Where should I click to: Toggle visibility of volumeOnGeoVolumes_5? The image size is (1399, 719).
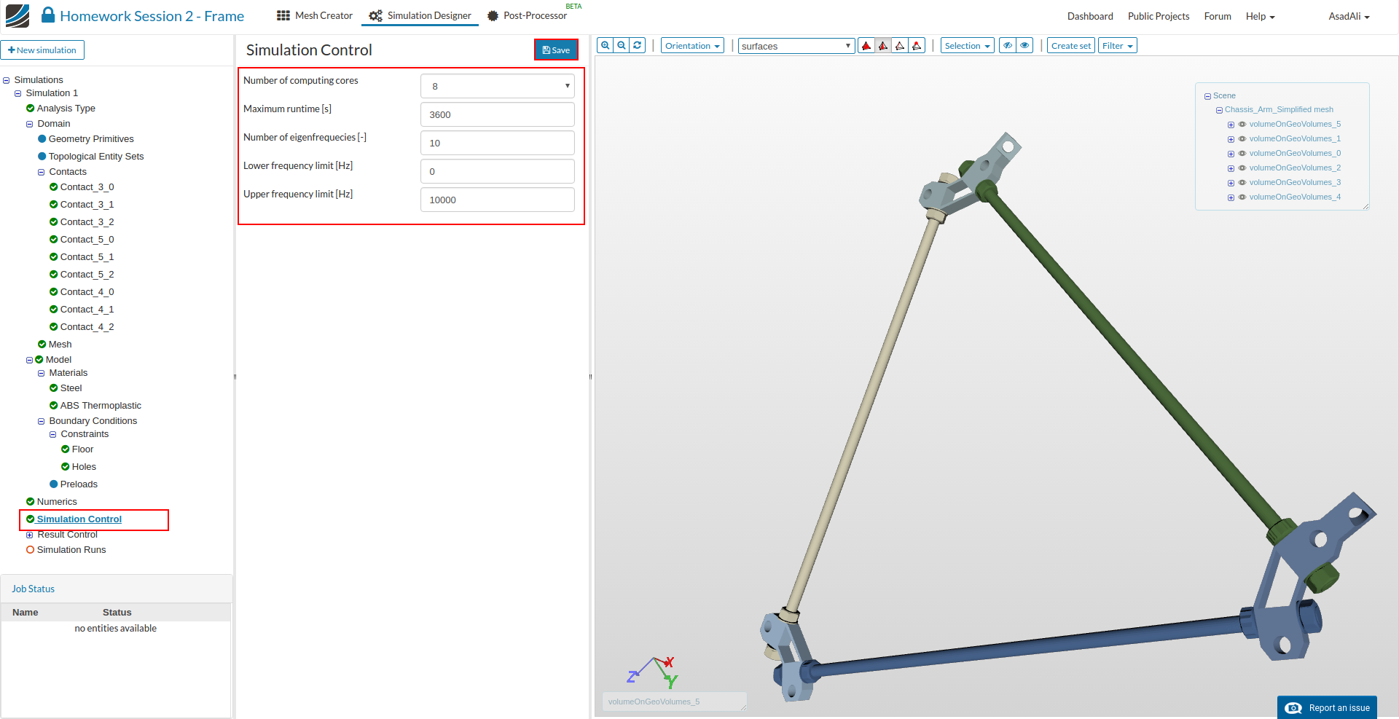1242,125
